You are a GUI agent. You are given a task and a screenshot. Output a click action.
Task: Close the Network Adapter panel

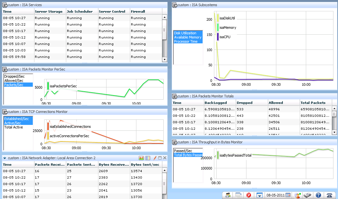pos(165,158)
